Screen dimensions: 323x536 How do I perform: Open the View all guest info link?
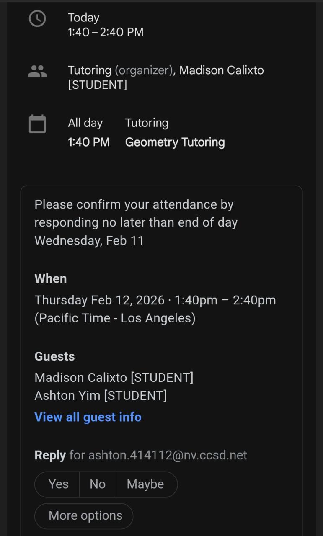tap(88, 417)
